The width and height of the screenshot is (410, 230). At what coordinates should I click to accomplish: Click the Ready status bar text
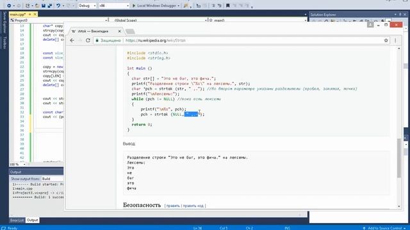13,228
